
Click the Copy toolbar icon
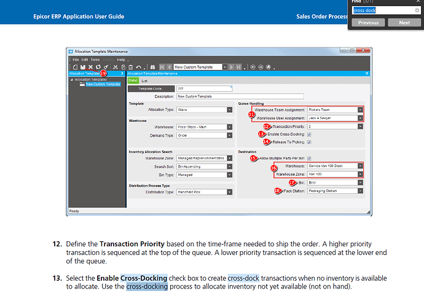tap(124, 67)
